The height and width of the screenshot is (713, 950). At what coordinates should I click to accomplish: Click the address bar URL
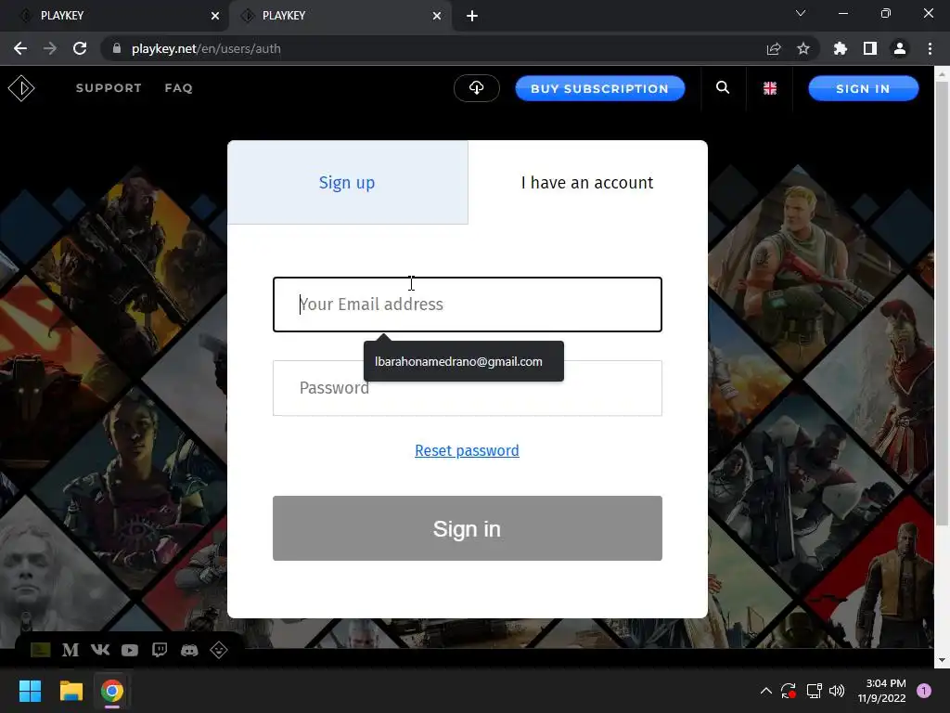click(206, 48)
